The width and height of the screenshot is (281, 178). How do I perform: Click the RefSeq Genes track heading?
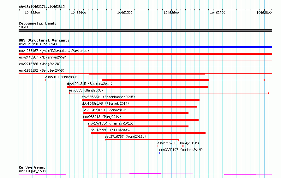coord(32,167)
